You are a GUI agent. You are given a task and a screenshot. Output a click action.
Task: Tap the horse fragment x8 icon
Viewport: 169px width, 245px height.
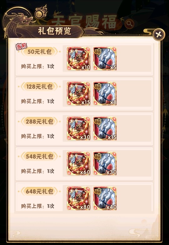click(105, 93)
